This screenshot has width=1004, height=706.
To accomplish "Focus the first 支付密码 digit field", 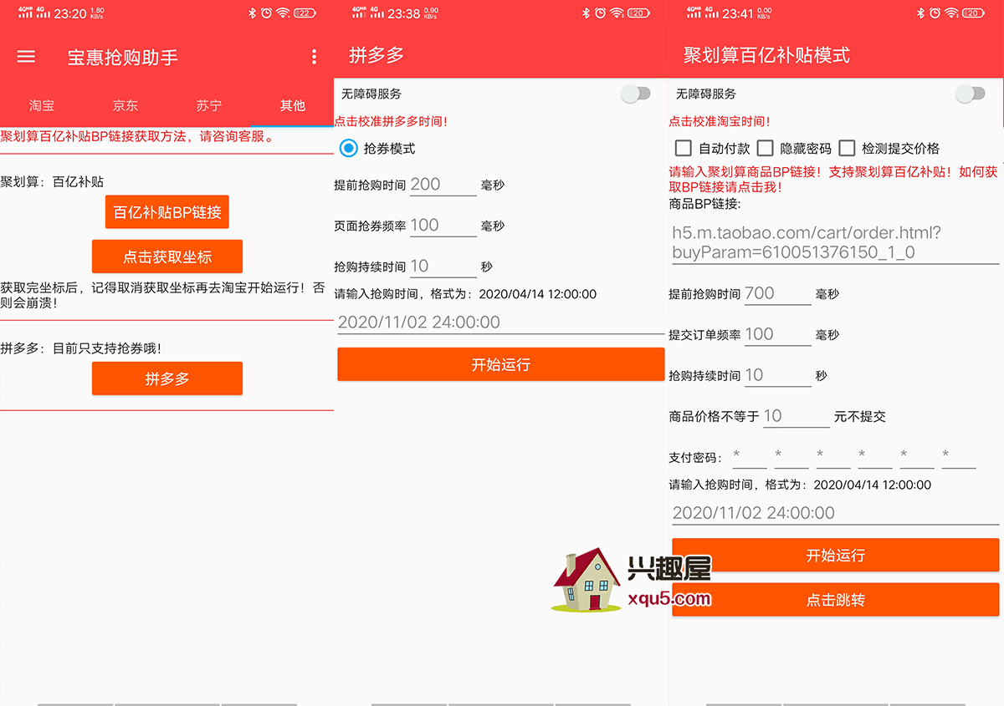I will [750, 456].
